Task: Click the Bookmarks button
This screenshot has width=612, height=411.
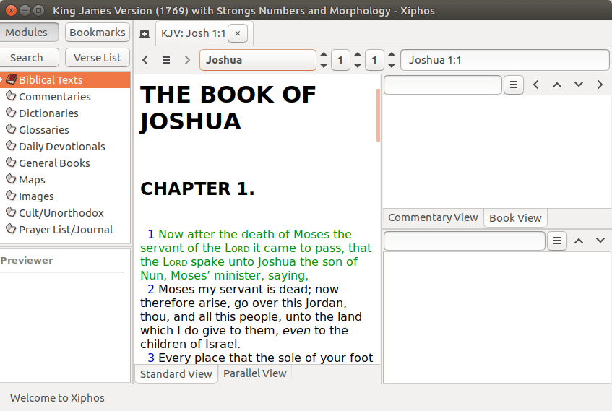Action: [98, 33]
